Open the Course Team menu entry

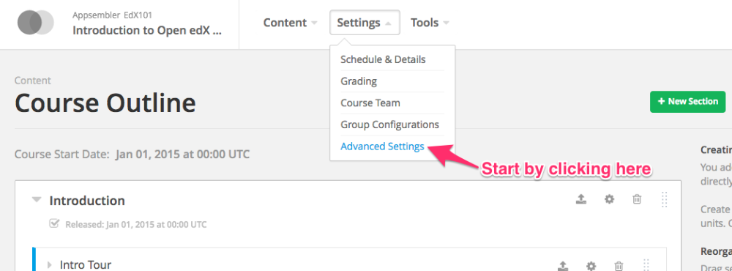coord(370,103)
